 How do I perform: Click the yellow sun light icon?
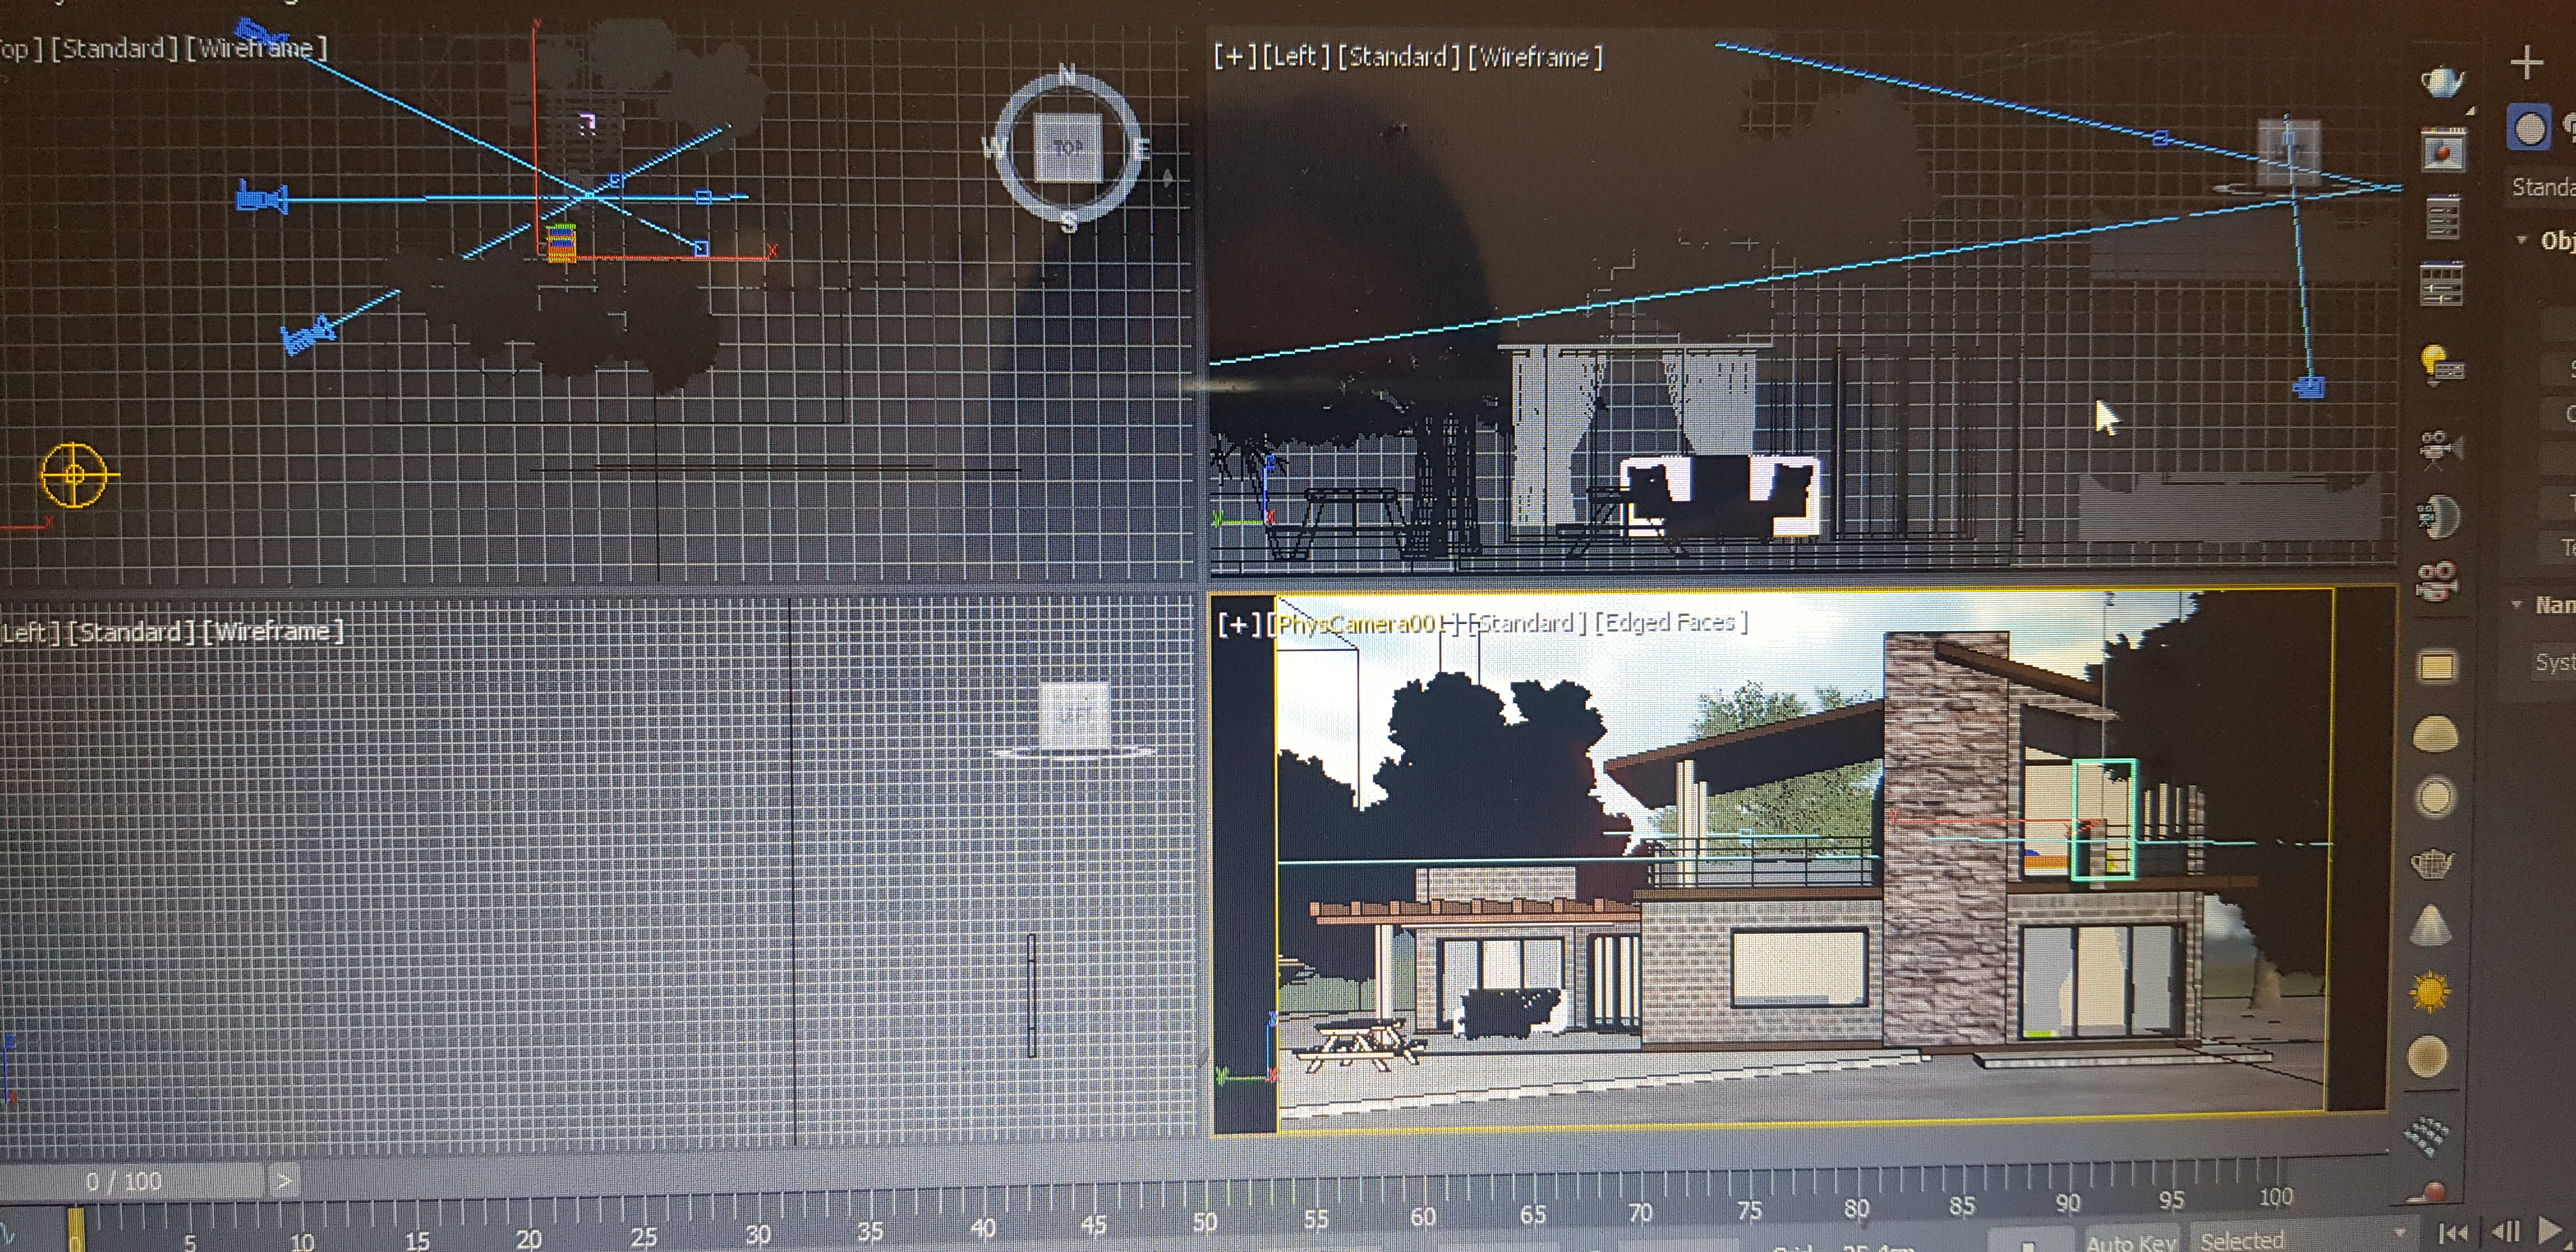tap(2431, 992)
